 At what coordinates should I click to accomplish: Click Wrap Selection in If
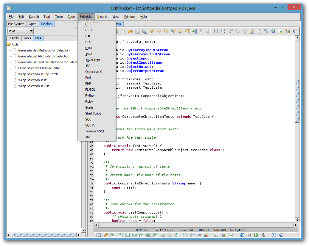pos(32,80)
